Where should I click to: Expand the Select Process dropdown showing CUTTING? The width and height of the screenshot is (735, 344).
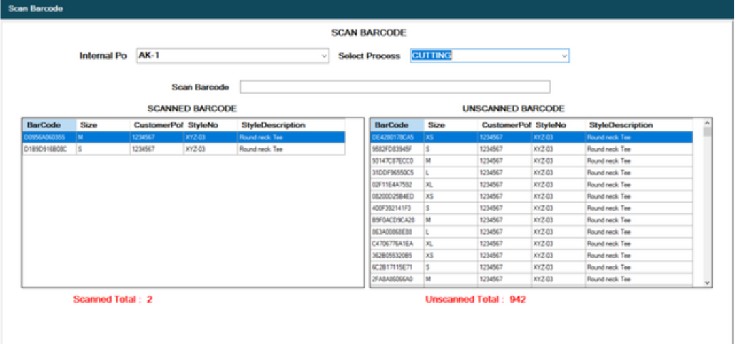[489, 56]
